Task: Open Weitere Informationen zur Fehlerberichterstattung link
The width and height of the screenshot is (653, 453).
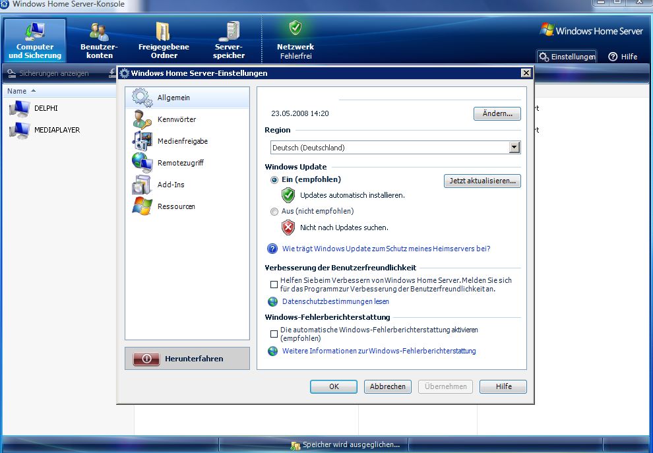Action: click(x=379, y=351)
